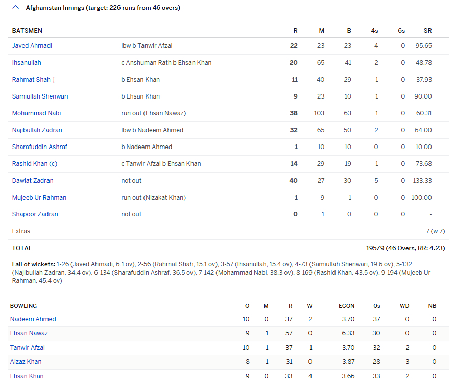Viewport: 455px width, 389px height.
Task: Click Mujeeb Ur Rahman's name link
Action: (39, 198)
